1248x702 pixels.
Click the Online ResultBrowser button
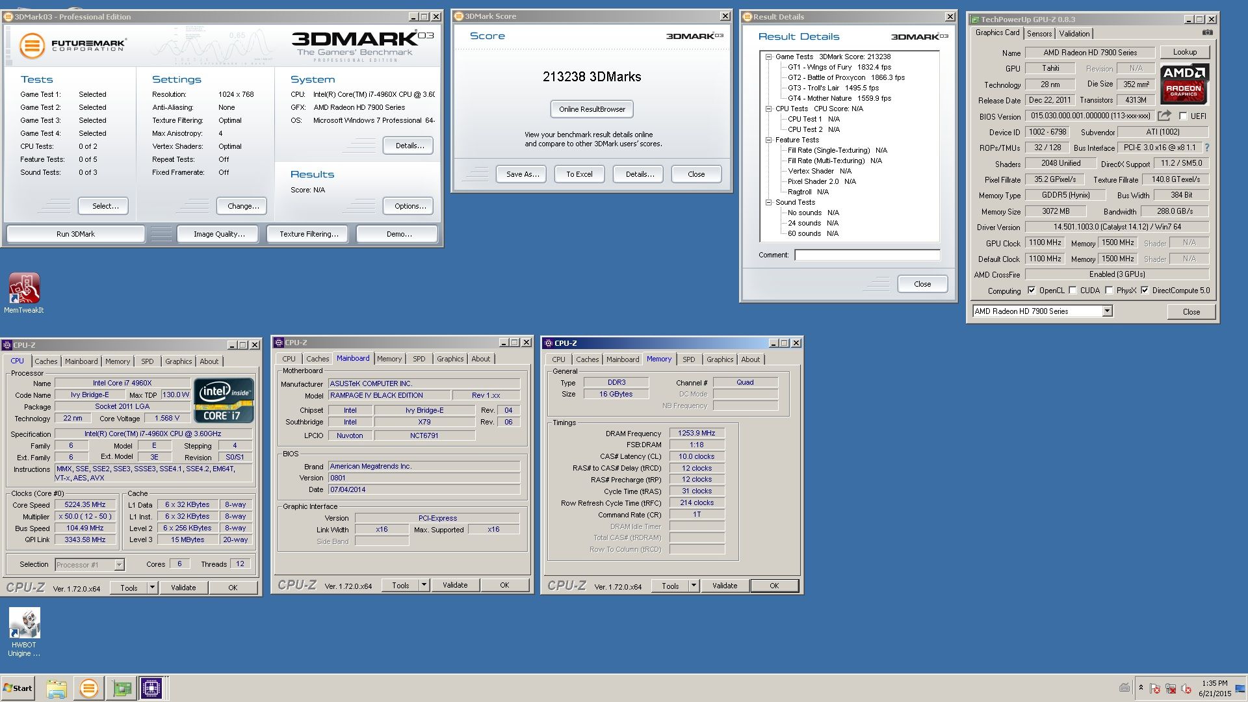pyautogui.click(x=591, y=109)
